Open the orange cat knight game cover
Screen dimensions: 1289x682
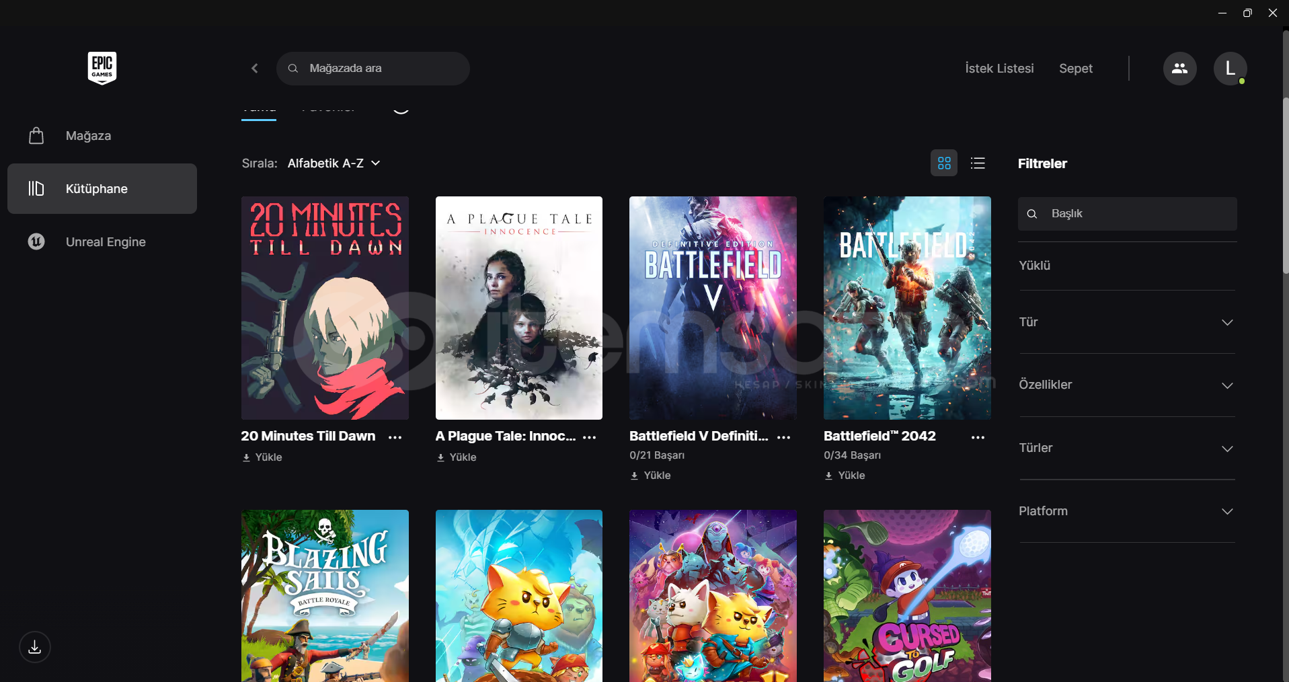pyautogui.click(x=519, y=596)
